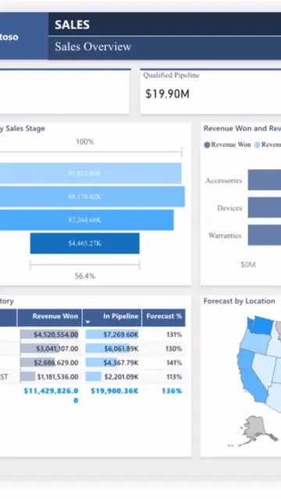Click the Revenue Won legend marker dot
Image resolution: width=281 pixels, height=499 pixels.
pyautogui.click(x=207, y=145)
